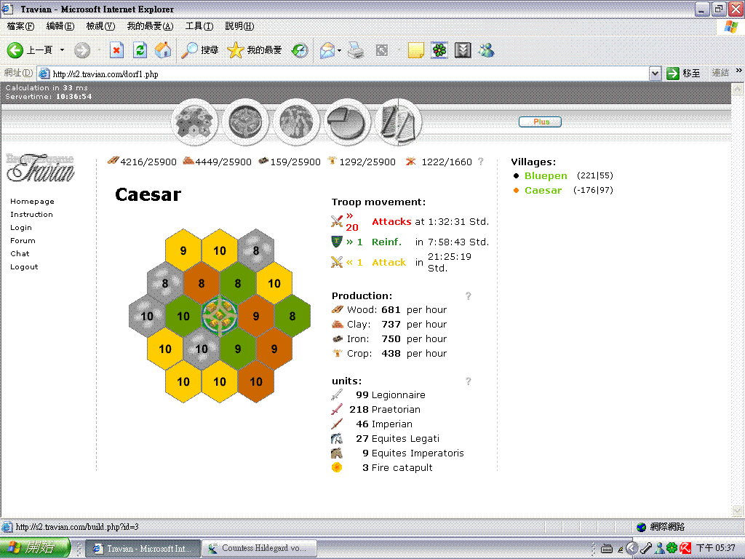Open the village resource fields overview icon
Image resolution: width=745 pixels, height=559 pixels.
194,122
